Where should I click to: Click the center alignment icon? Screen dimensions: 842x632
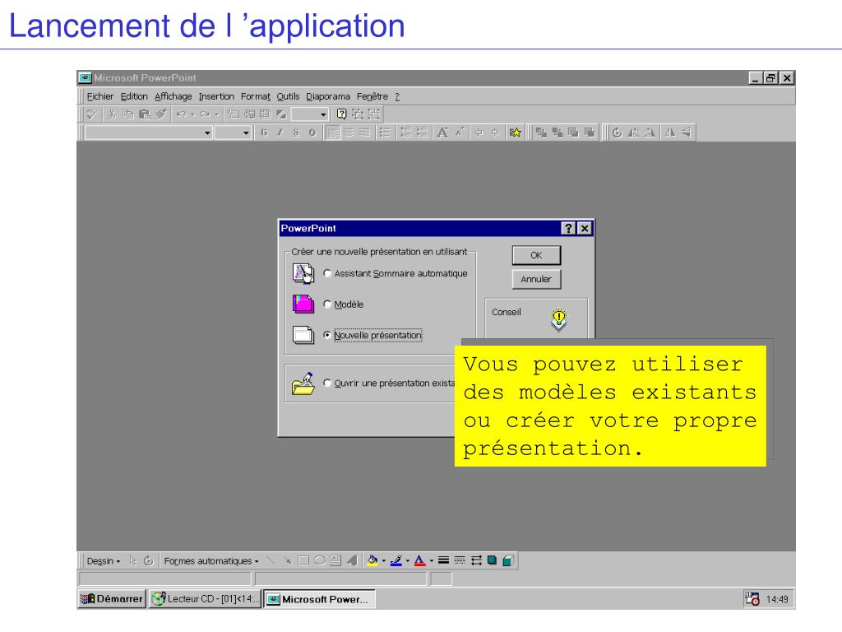point(349,132)
